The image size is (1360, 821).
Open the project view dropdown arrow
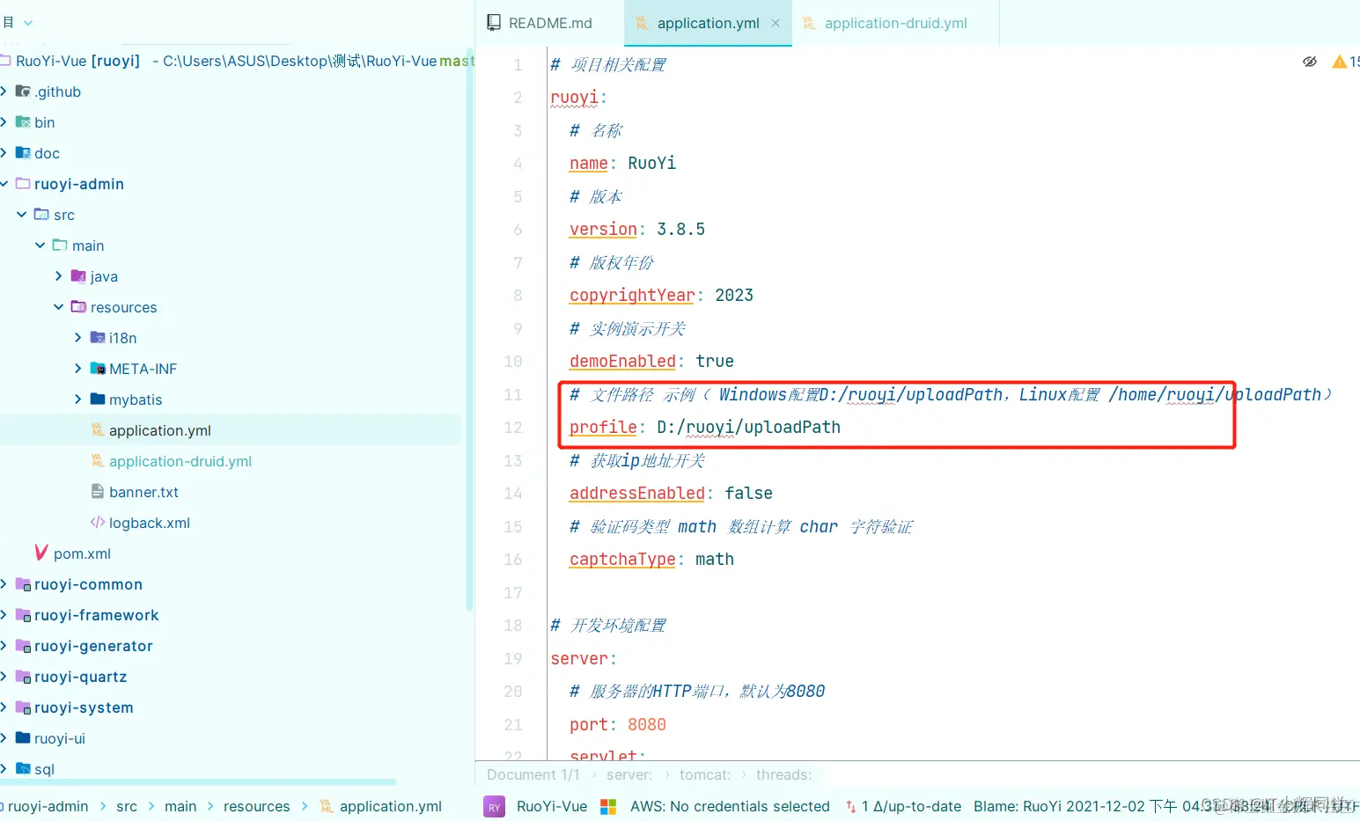(x=28, y=23)
